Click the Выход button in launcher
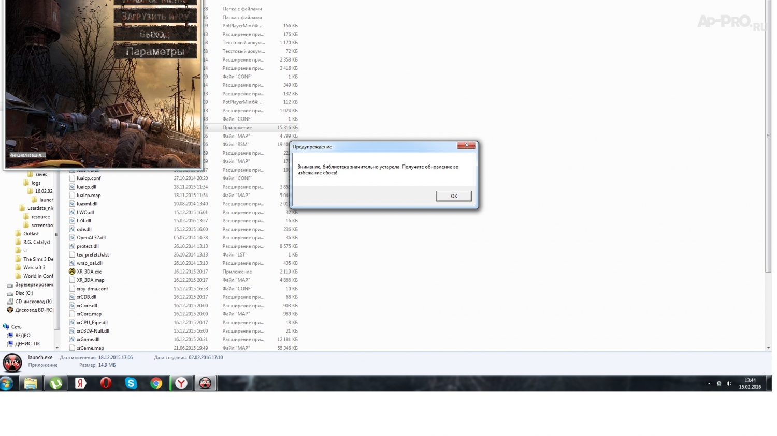Image resolution: width=777 pixels, height=436 pixels. pyautogui.click(x=155, y=34)
